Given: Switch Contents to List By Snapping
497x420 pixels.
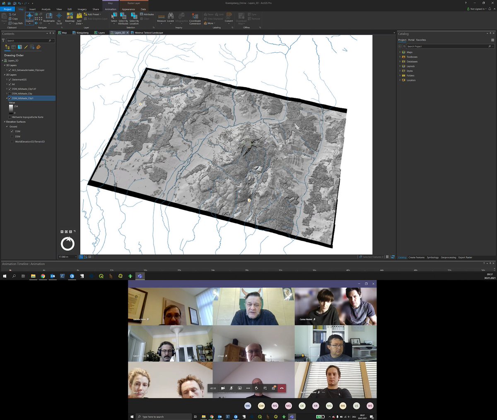Looking at the screenshot, I should pos(32,47).
